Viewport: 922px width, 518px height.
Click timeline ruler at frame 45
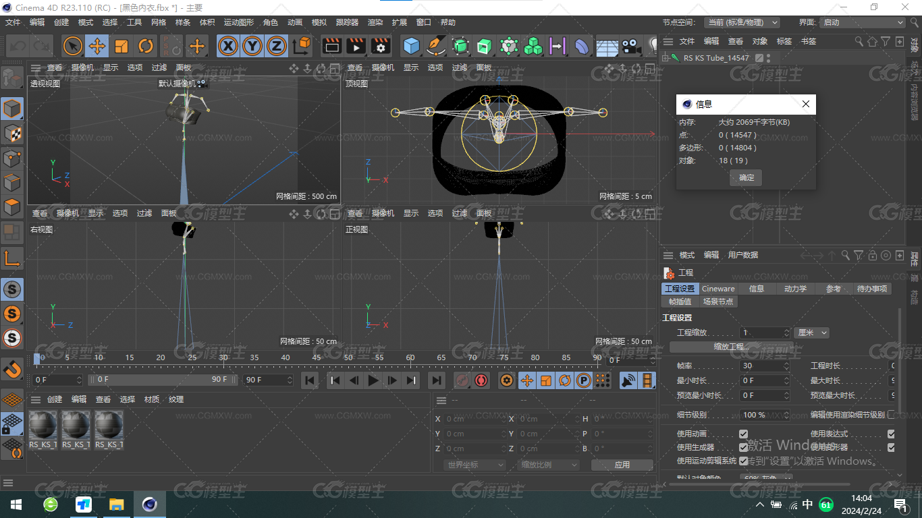tap(317, 358)
